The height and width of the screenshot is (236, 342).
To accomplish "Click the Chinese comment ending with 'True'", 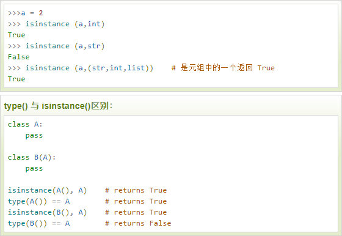I will [223, 68].
